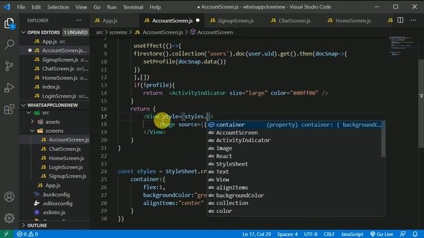This screenshot has height=238, width=424.
Task: Click the remote window status bar icon
Action: pos(6,234)
